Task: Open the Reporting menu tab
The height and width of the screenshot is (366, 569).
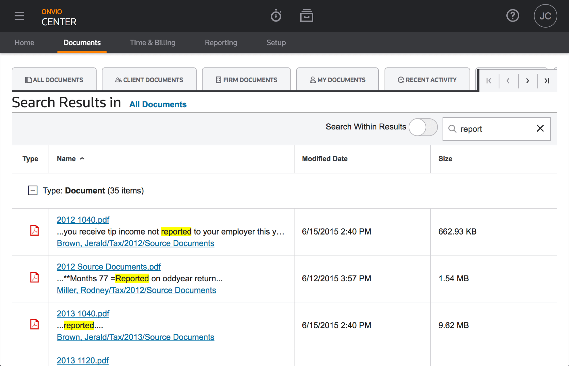Action: 221,42
